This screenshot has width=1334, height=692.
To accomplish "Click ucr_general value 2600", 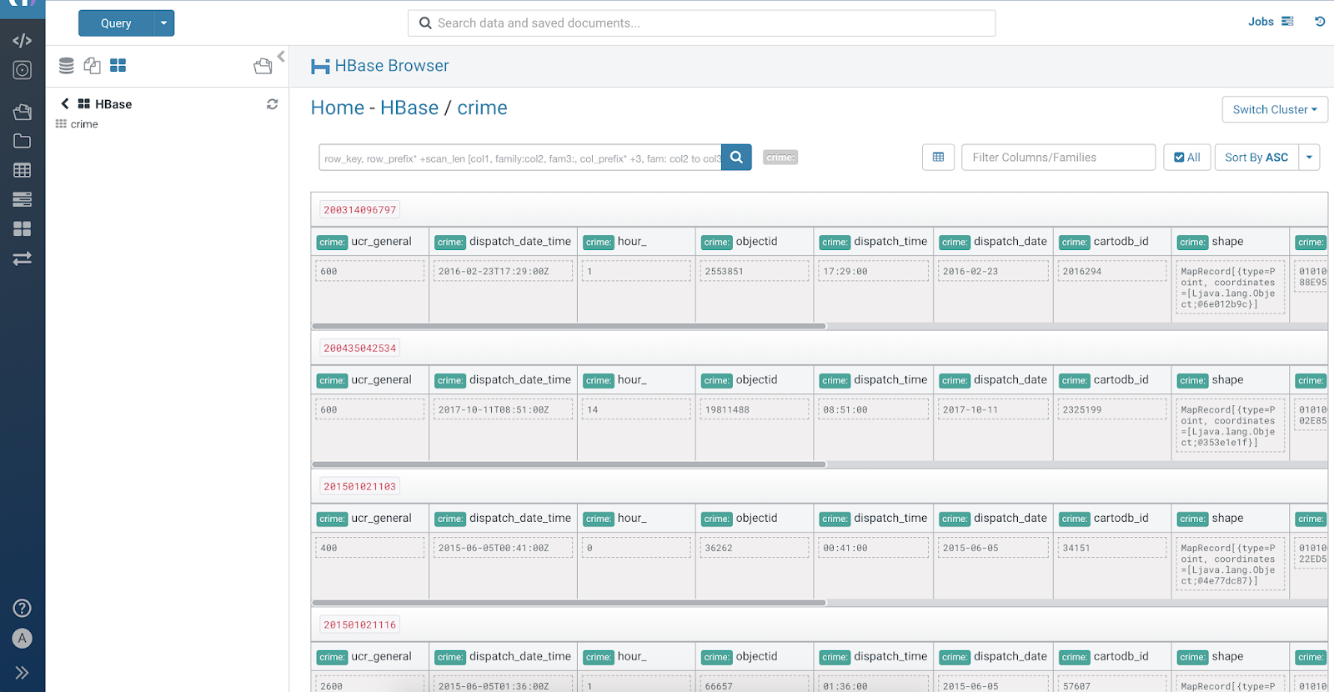I will pyautogui.click(x=369, y=685).
